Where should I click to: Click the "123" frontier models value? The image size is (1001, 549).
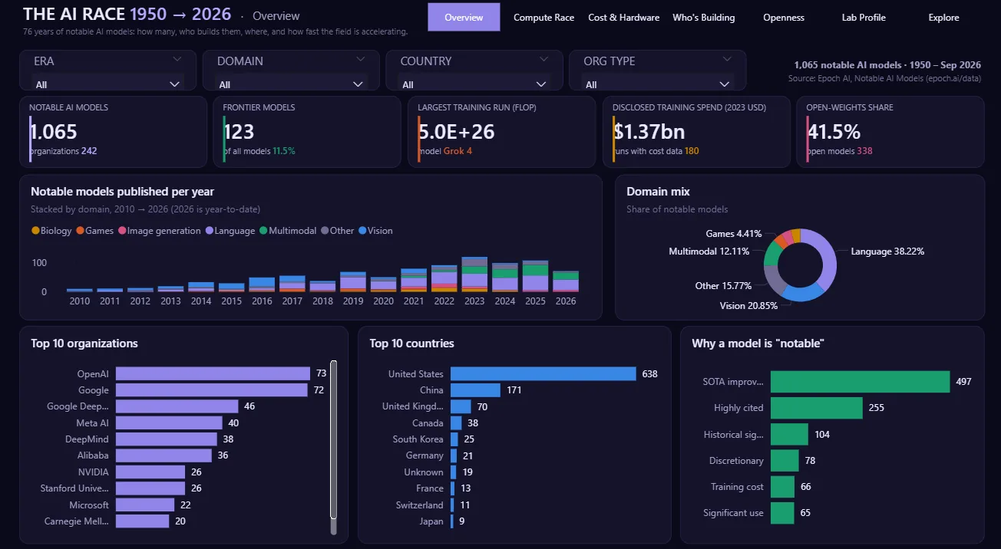239,132
